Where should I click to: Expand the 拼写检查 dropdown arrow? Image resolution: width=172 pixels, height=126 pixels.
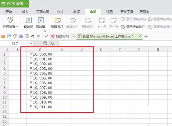[x=17, y=27]
